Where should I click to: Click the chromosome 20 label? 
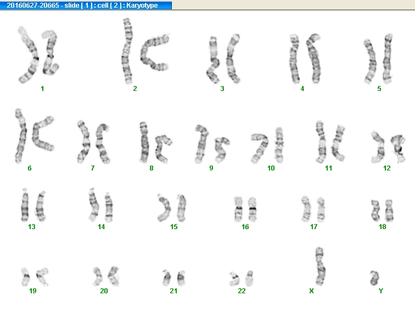point(104,291)
